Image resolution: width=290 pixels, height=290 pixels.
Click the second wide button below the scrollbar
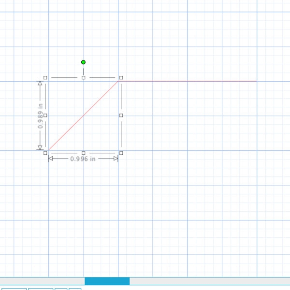(40, 289)
